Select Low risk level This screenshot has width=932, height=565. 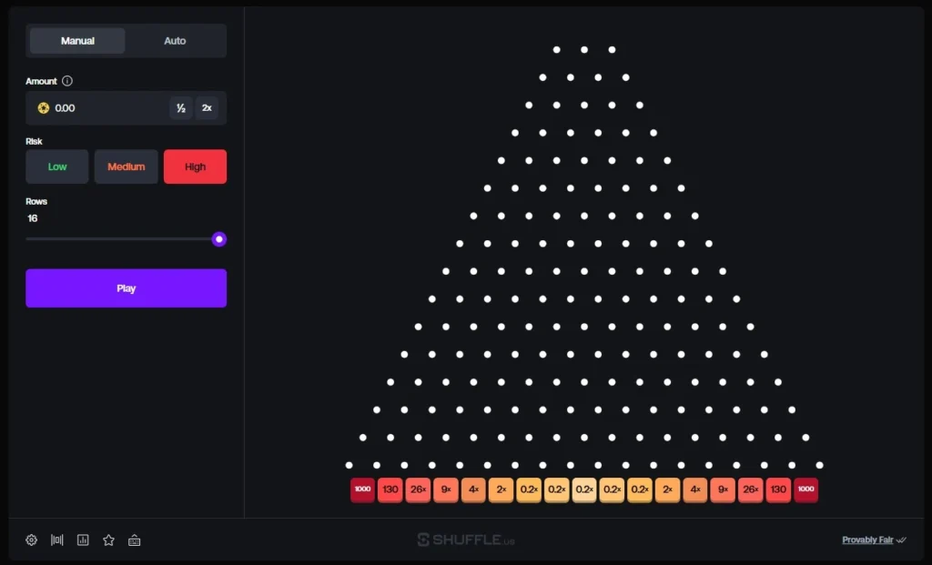[x=57, y=166]
